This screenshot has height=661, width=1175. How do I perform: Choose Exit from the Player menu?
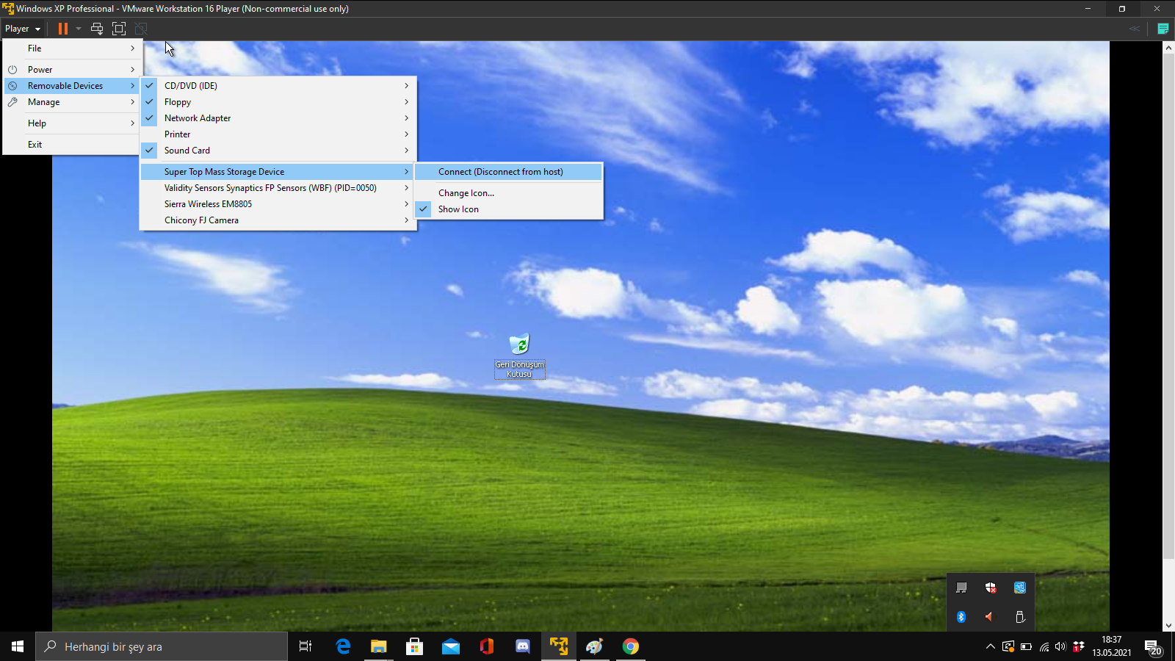pos(72,145)
